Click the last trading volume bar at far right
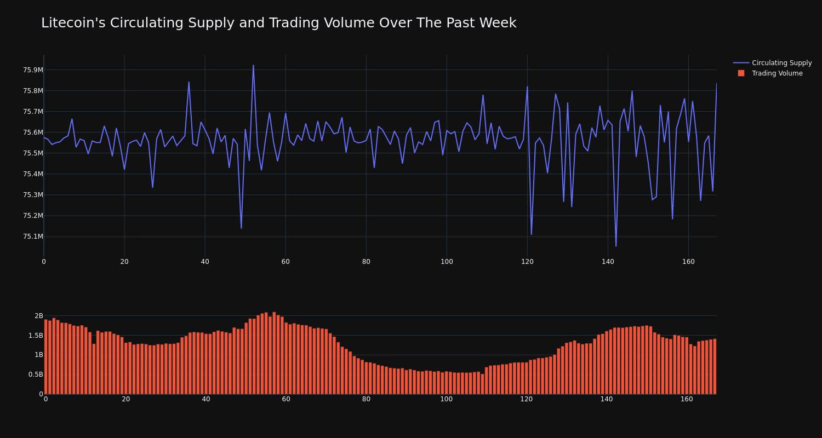Image resolution: width=822 pixels, height=438 pixels. click(x=715, y=366)
